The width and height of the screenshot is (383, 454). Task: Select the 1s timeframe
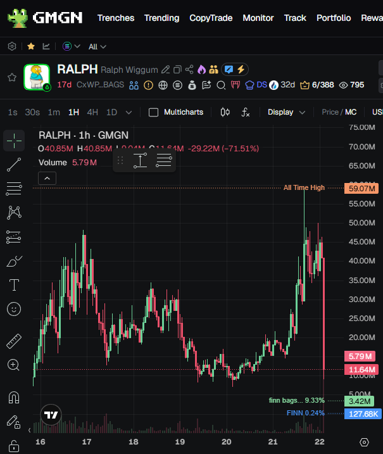(x=13, y=112)
